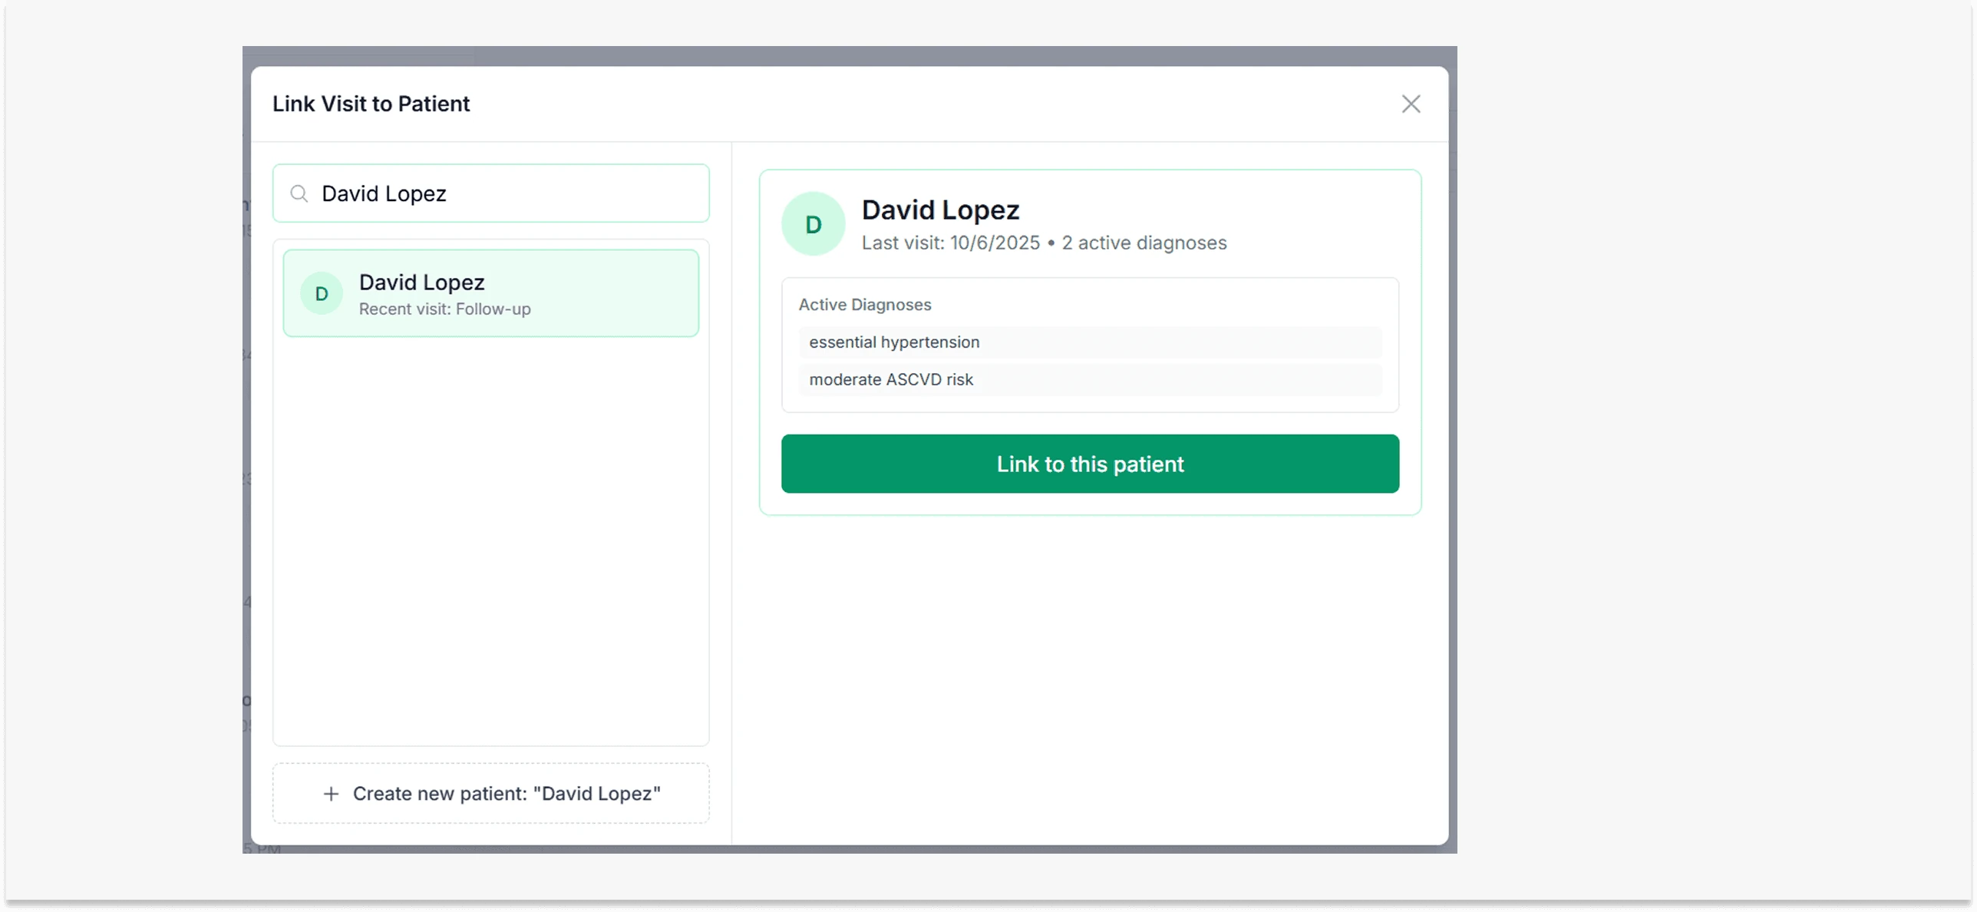Click the magnifier search icon

click(x=299, y=193)
